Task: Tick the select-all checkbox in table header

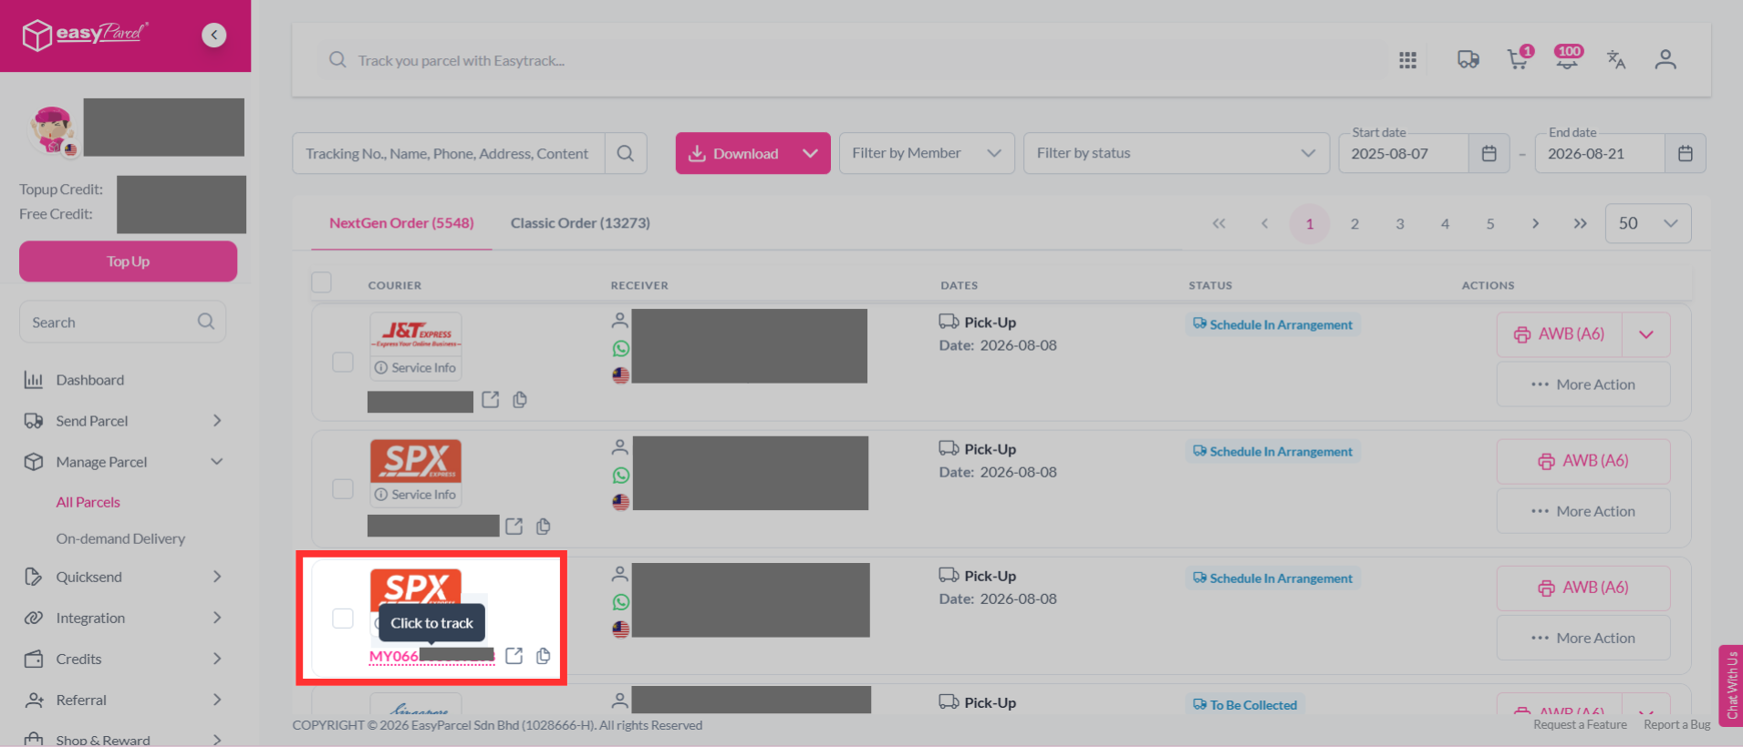Action: [x=321, y=282]
